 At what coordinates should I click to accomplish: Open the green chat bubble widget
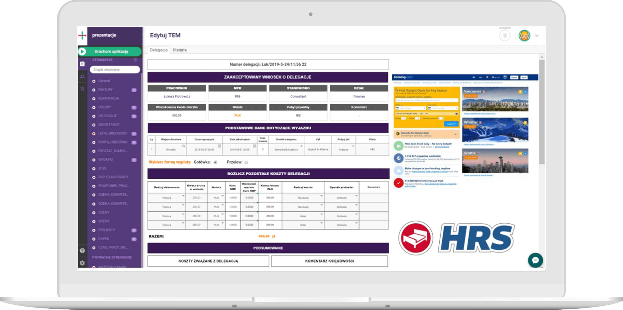tap(535, 260)
